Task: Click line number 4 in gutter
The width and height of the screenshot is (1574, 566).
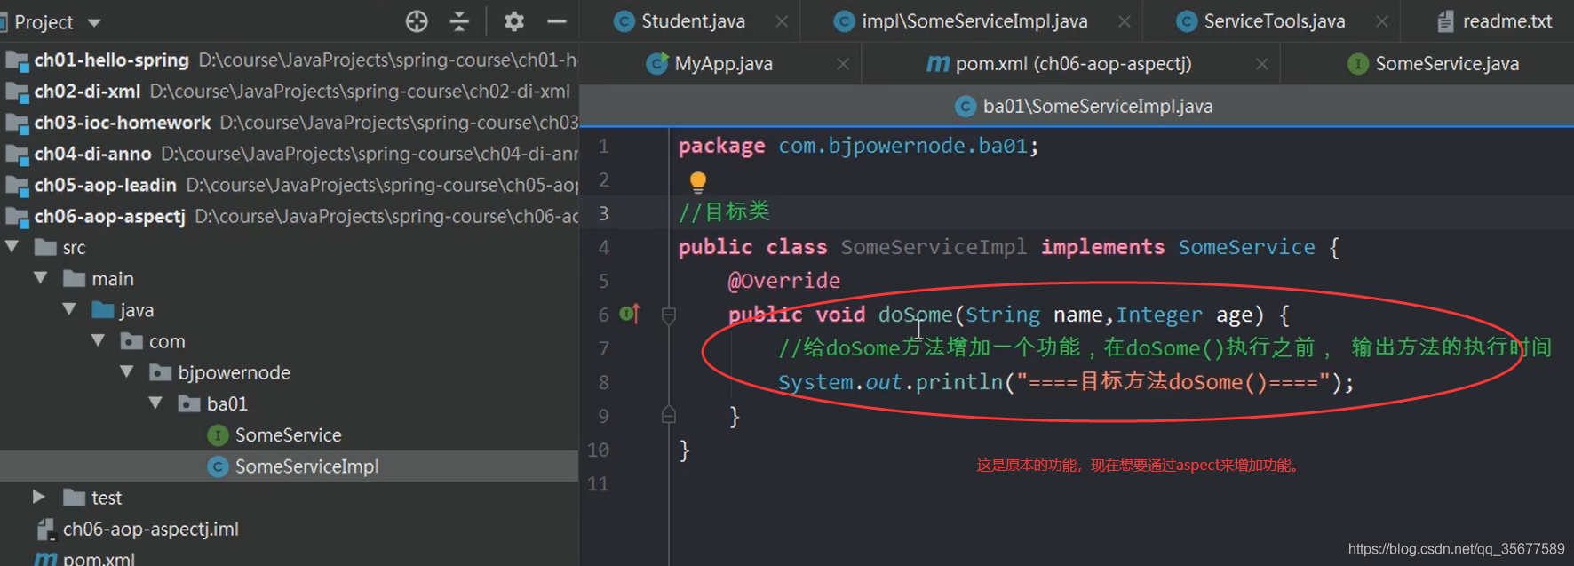Action: (604, 247)
